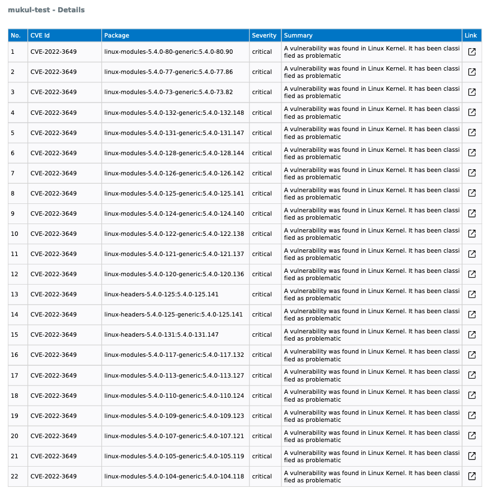Click the CVE Id column header
This screenshot has width=489, height=493.
coord(64,35)
